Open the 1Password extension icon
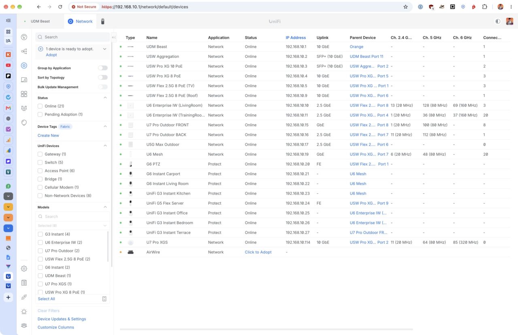 click(x=420, y=7)
